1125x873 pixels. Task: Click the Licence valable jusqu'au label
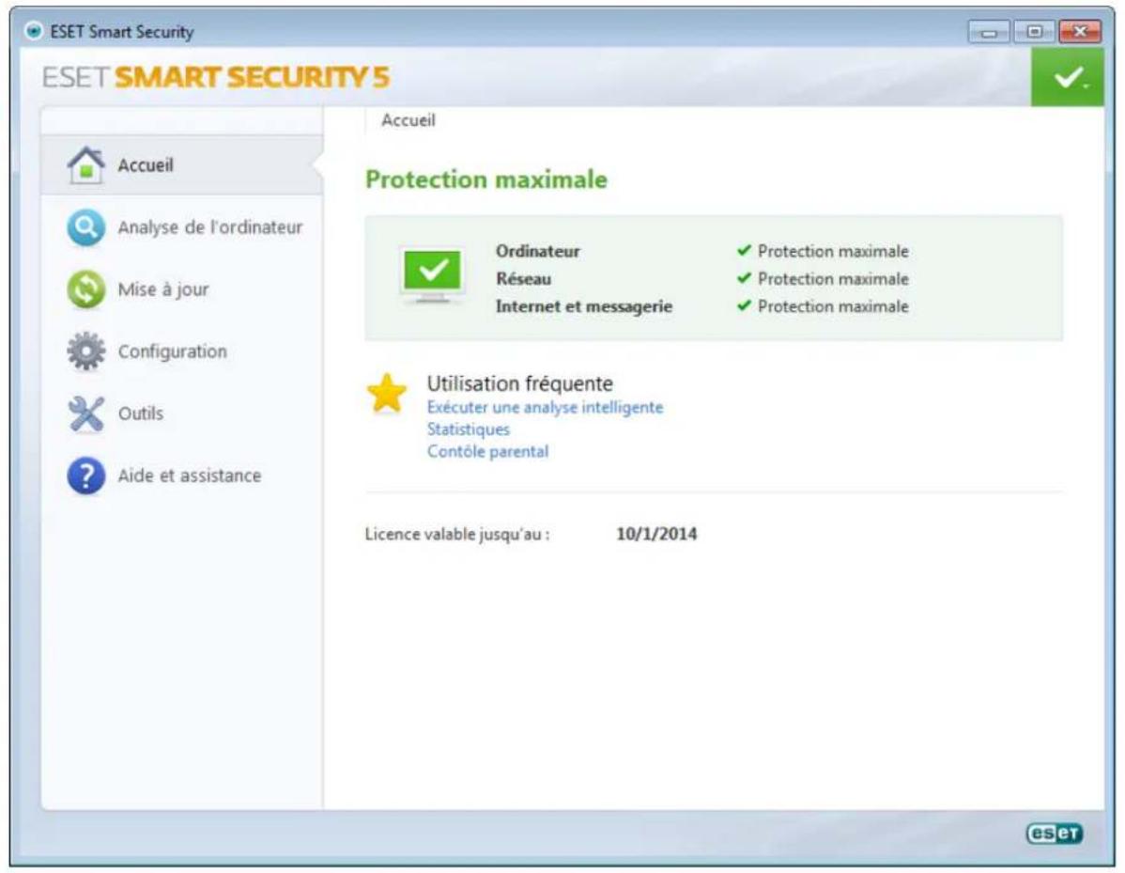(x=457, y=534)
